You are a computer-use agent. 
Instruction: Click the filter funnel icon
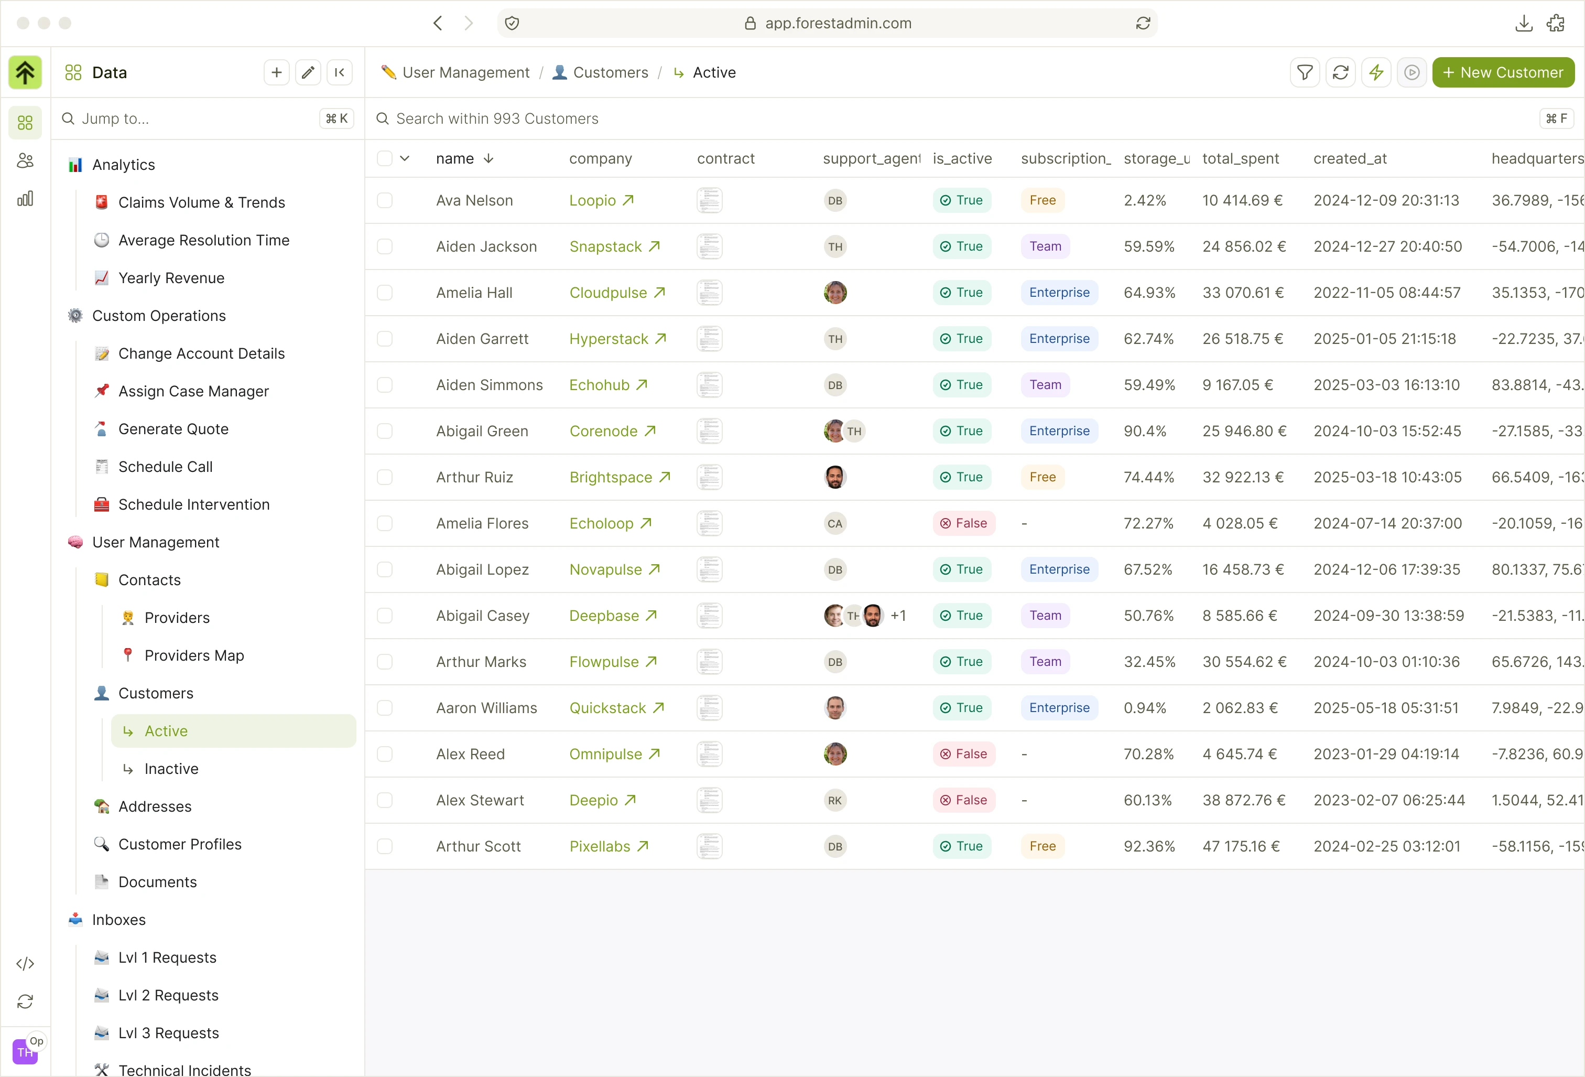coord(1304,72)
